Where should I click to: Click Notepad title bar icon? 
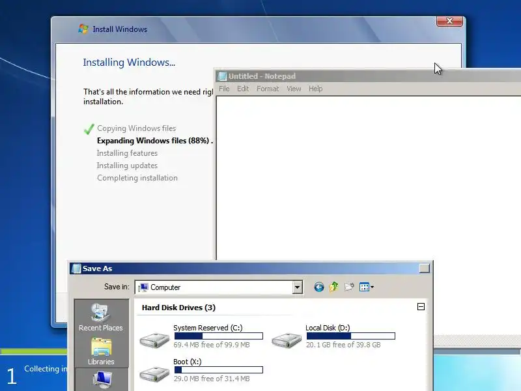pos(221,76)
